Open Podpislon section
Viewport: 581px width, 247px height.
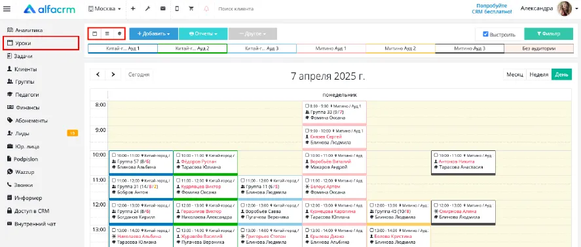click(x=23, y=159)
